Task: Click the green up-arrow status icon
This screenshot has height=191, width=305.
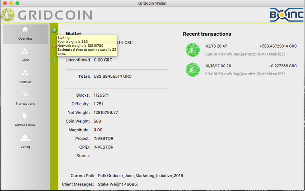Action: (x=54, y=30)
